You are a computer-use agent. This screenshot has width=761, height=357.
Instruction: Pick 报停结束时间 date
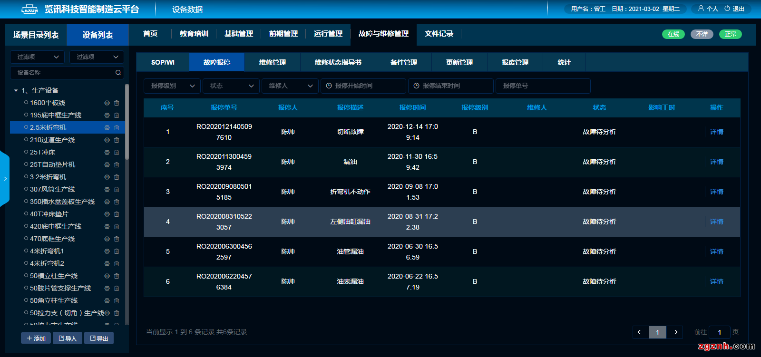[451, 86]
